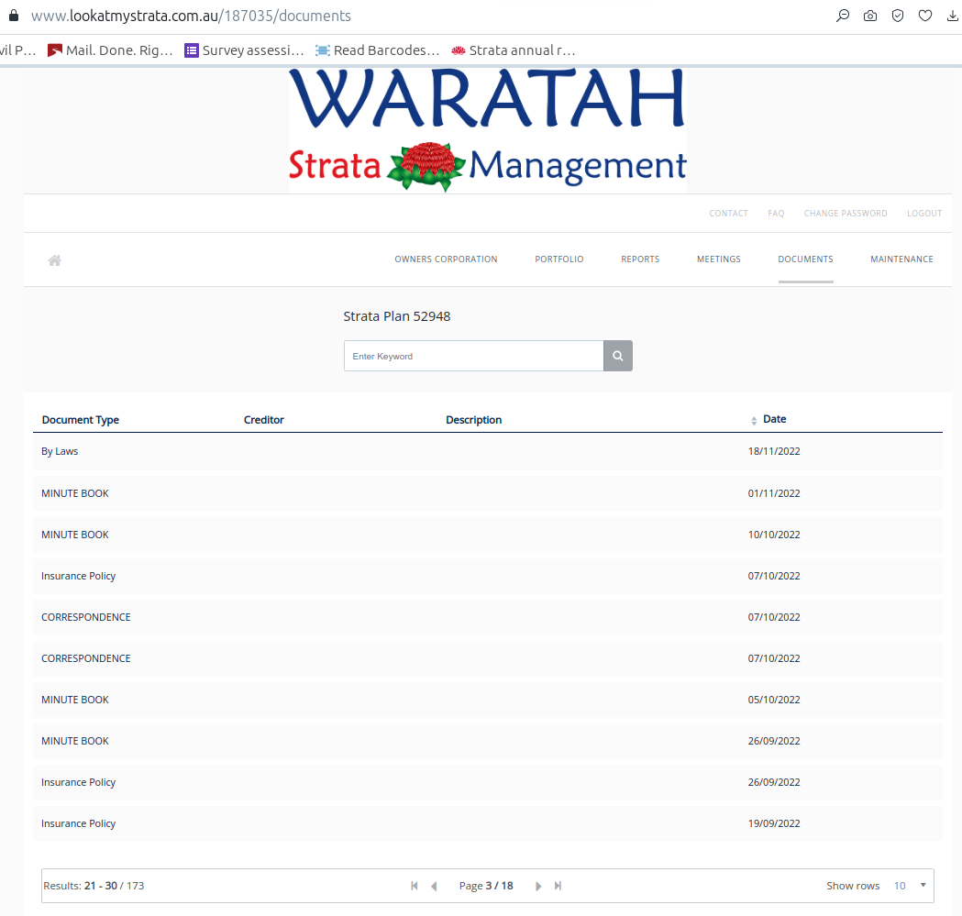The width and height of the screenshot is (962, 916).
Task: Click the keyword search magnifier button
Action: tap(618, 356)
